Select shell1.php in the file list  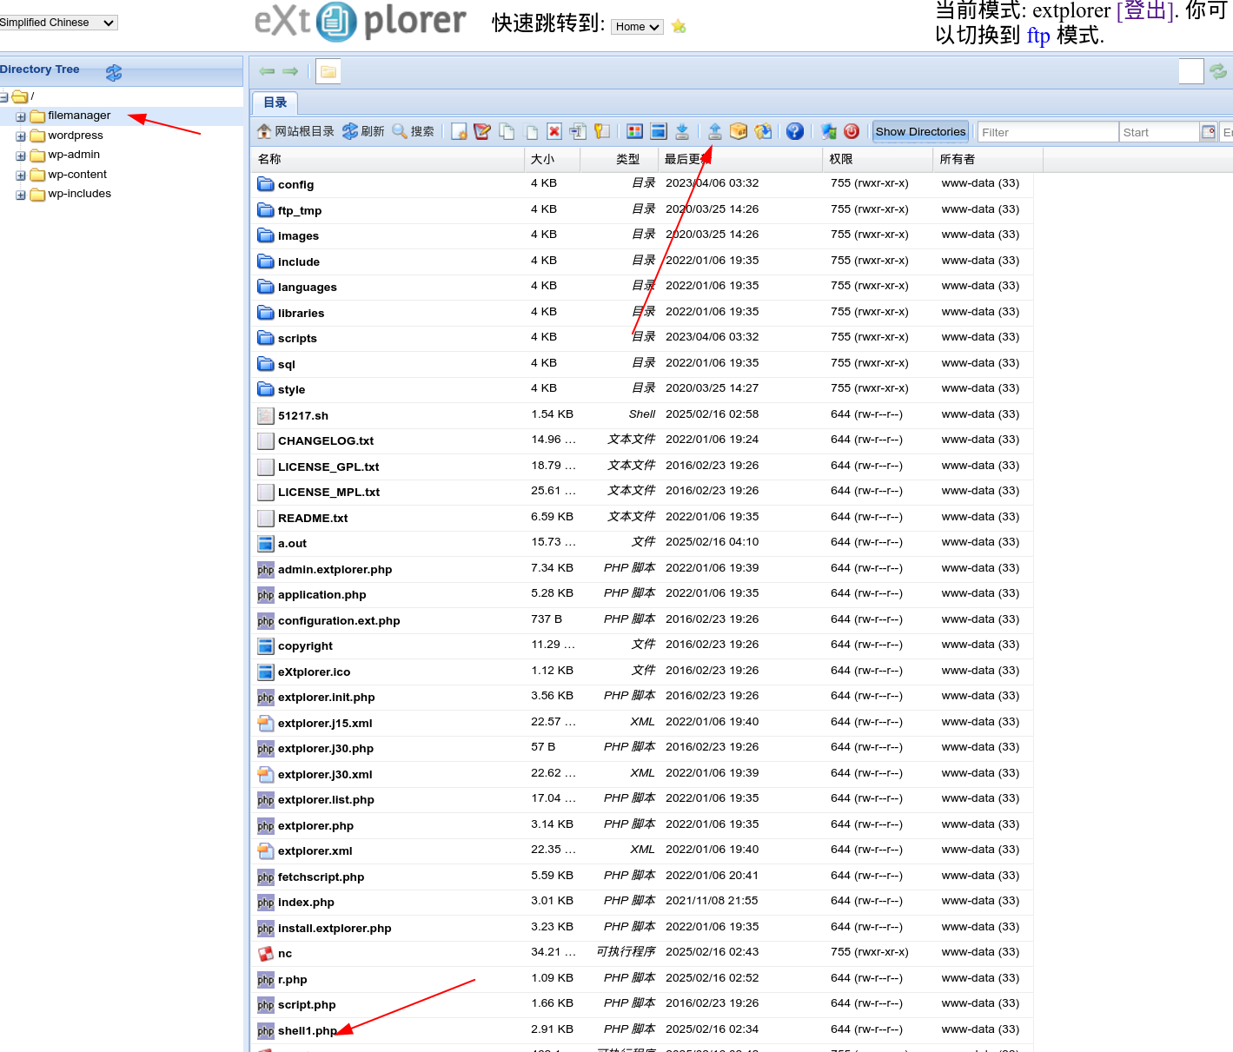point(307,1030)
